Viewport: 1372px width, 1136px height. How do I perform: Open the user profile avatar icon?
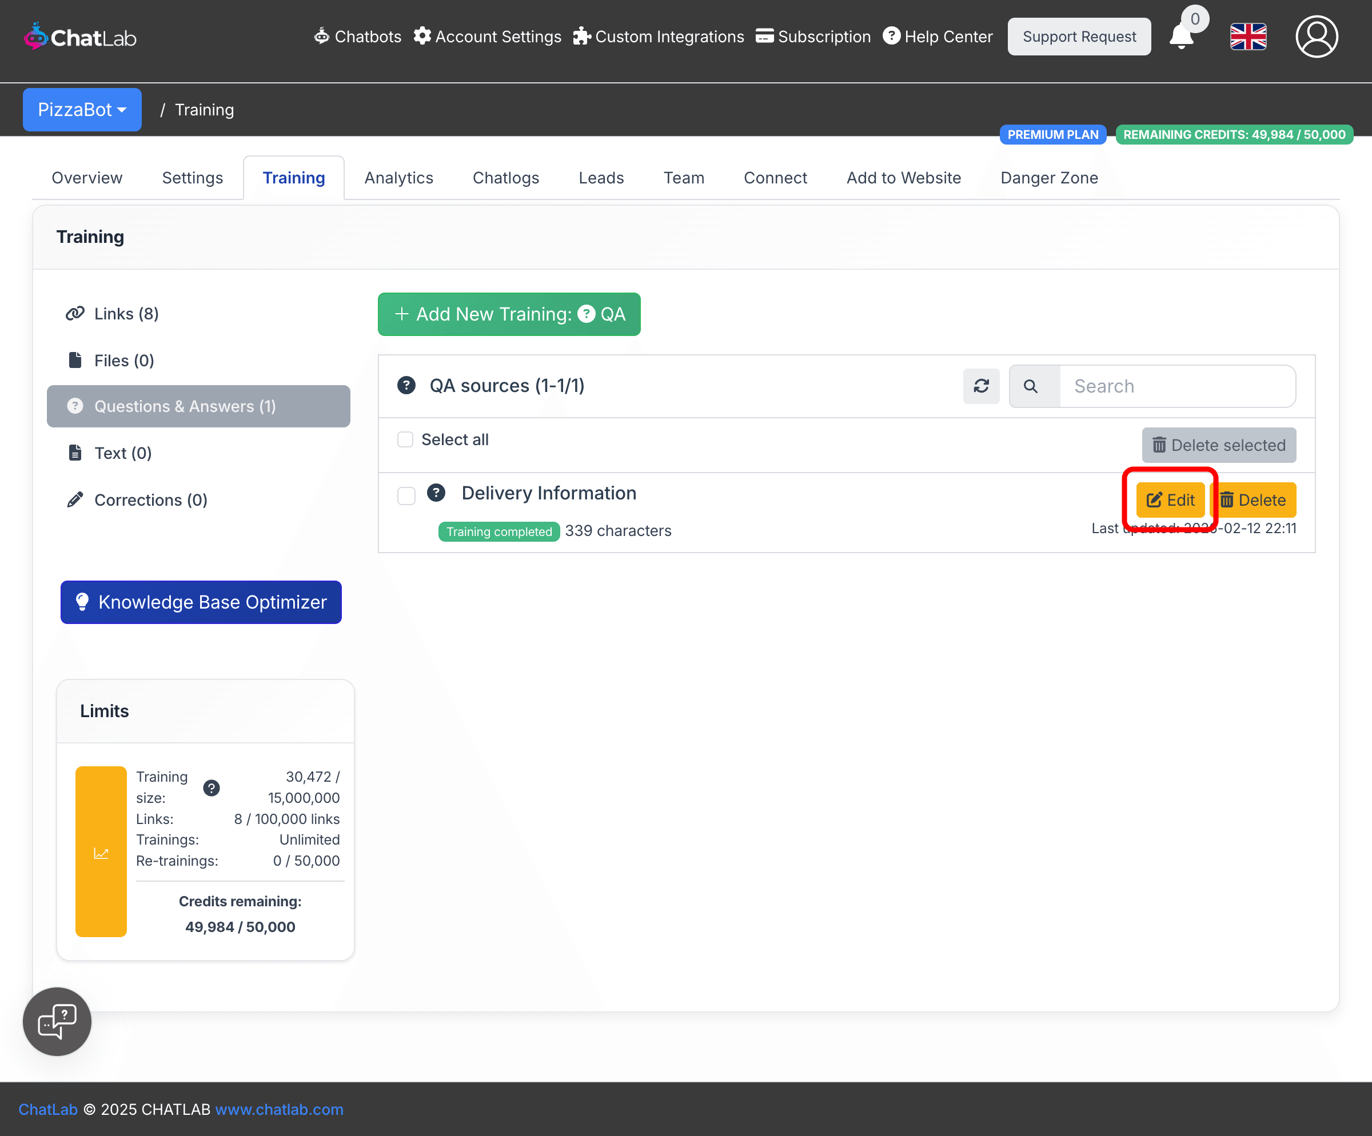[1316, 37]
